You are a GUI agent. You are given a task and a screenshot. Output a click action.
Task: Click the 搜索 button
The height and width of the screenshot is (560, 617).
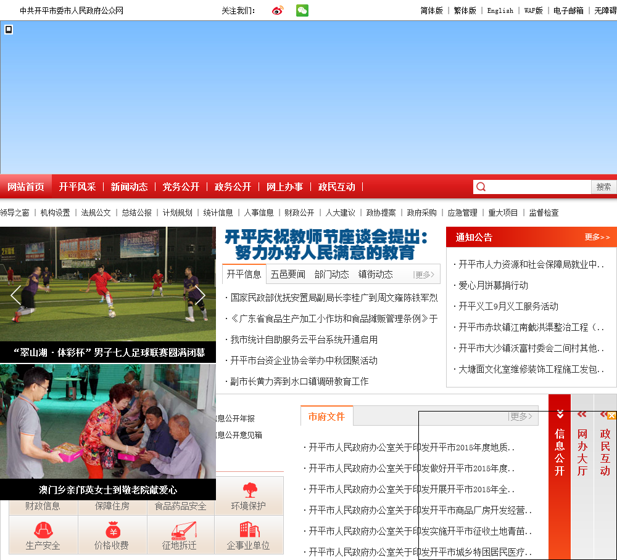[x=603, y=187]
